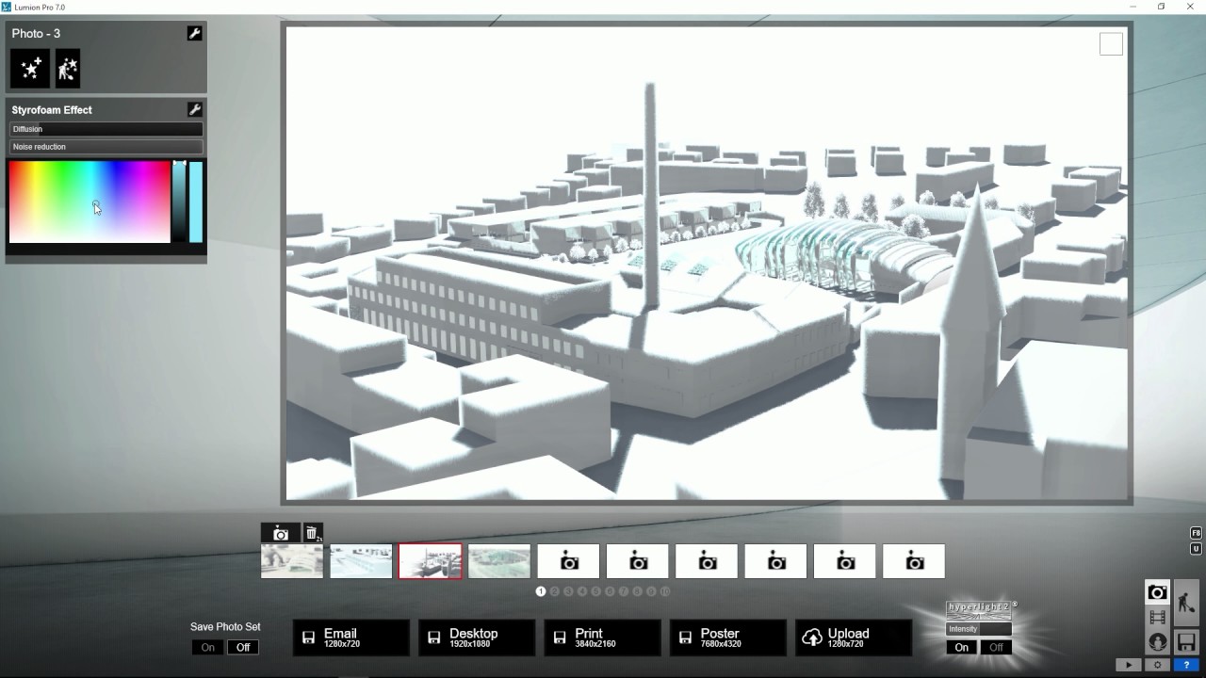Screen dimensions: 1206x678
Task: Click the fifth empty camera photo slot
Action: pos(569,561)
